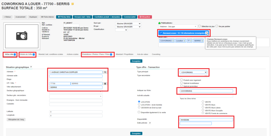Click the Récupérer lat / long button
Screen dimensions: 271x136
pos(16,119)
